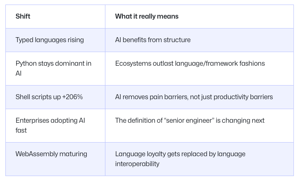Click the word "interoperability"
This screenshot has height=181, width=298.
click(137, 164)
